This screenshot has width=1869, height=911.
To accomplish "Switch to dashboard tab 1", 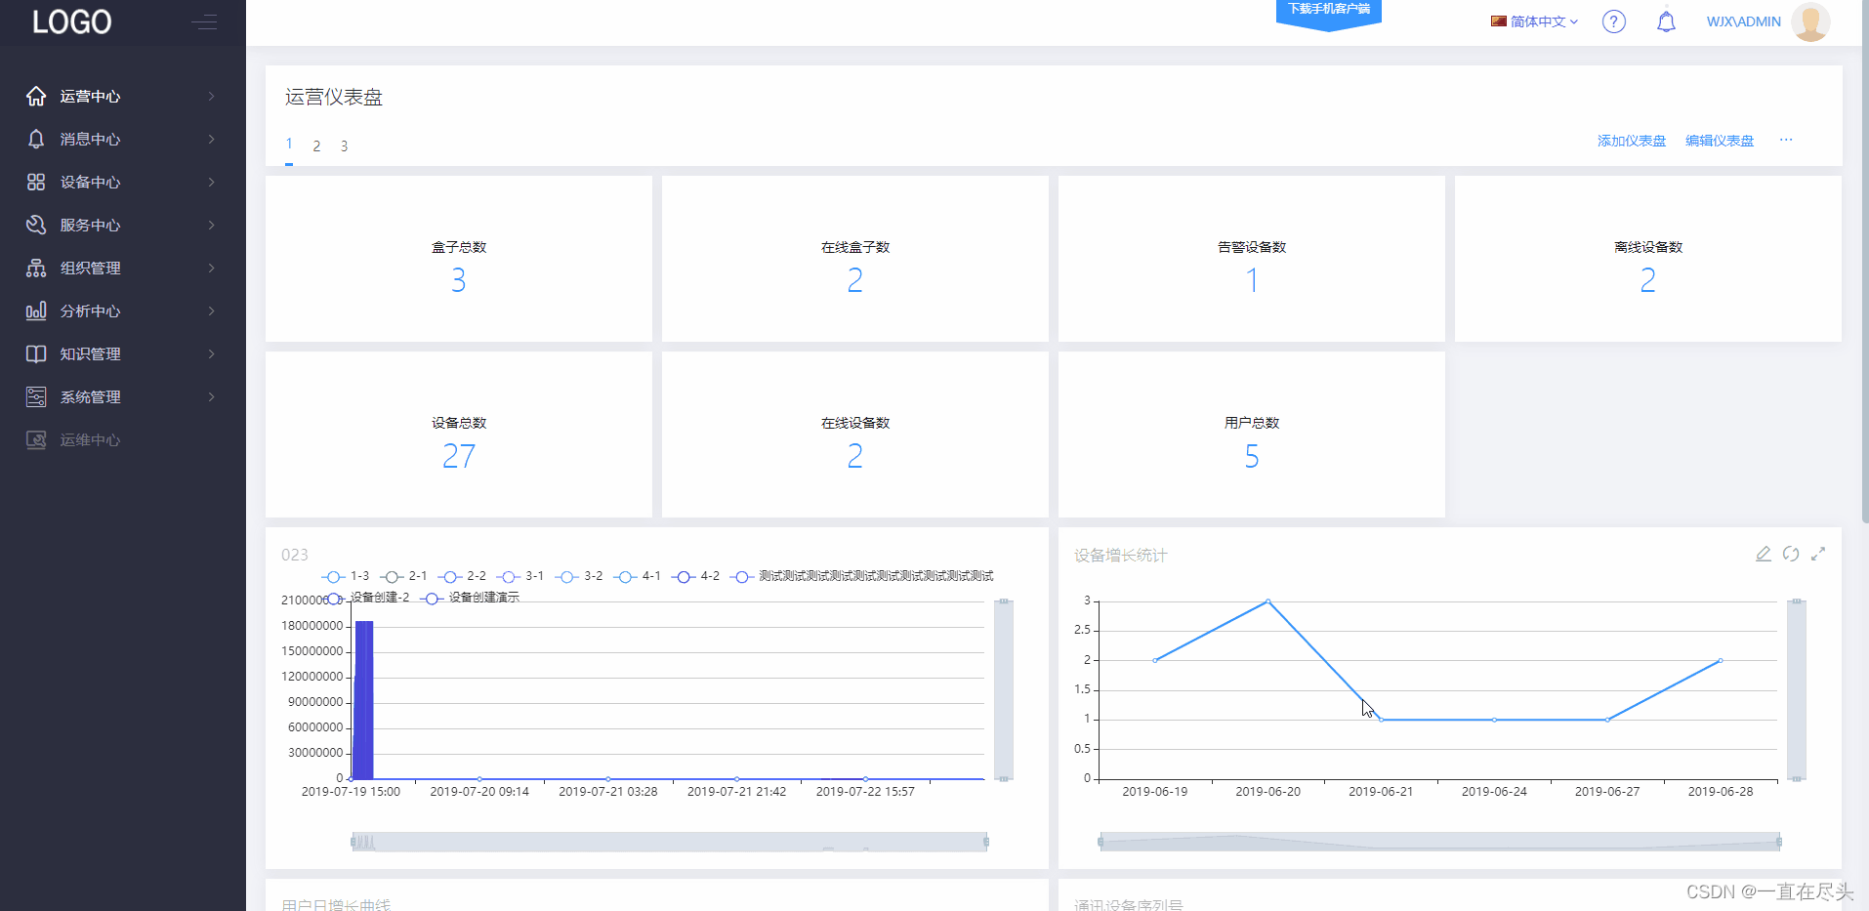I will click(x=289, y=145).
